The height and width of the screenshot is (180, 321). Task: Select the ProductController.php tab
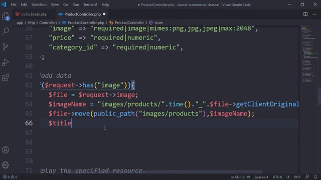[82, 14]
